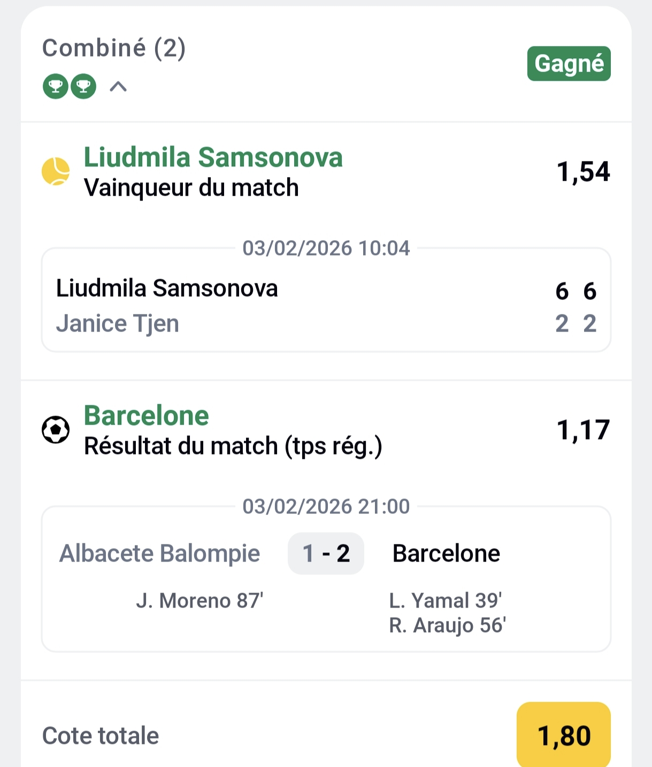652x767 pixels.
Task: Select the Vainqueur du match market label
Action: pos(191,188)
